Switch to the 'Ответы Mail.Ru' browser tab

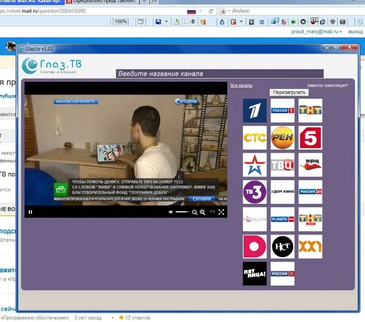point(31,2)
